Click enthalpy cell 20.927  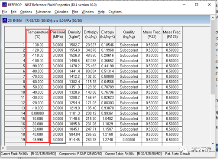coord(91,45)
